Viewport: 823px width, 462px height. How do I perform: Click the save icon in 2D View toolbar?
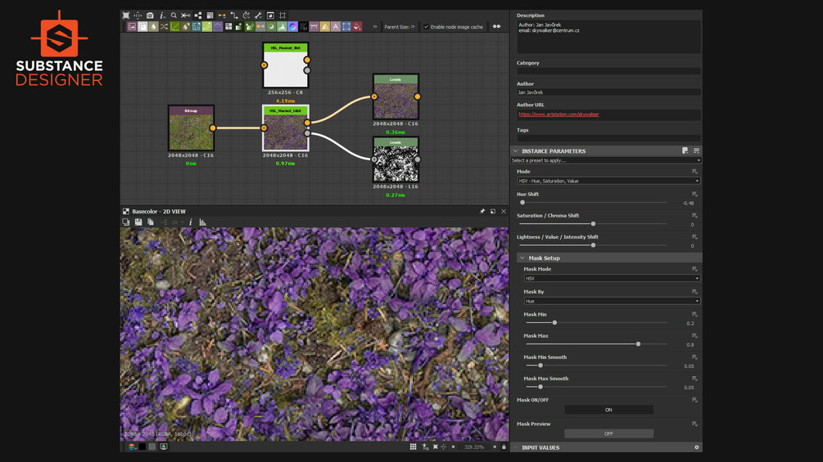(138, 222)
